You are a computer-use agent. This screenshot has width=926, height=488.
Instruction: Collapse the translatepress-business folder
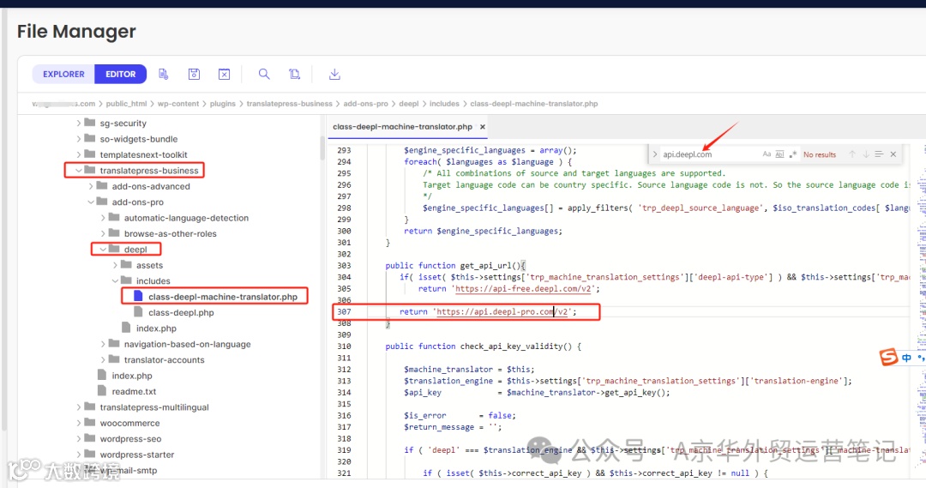click(x=79, y=170)
